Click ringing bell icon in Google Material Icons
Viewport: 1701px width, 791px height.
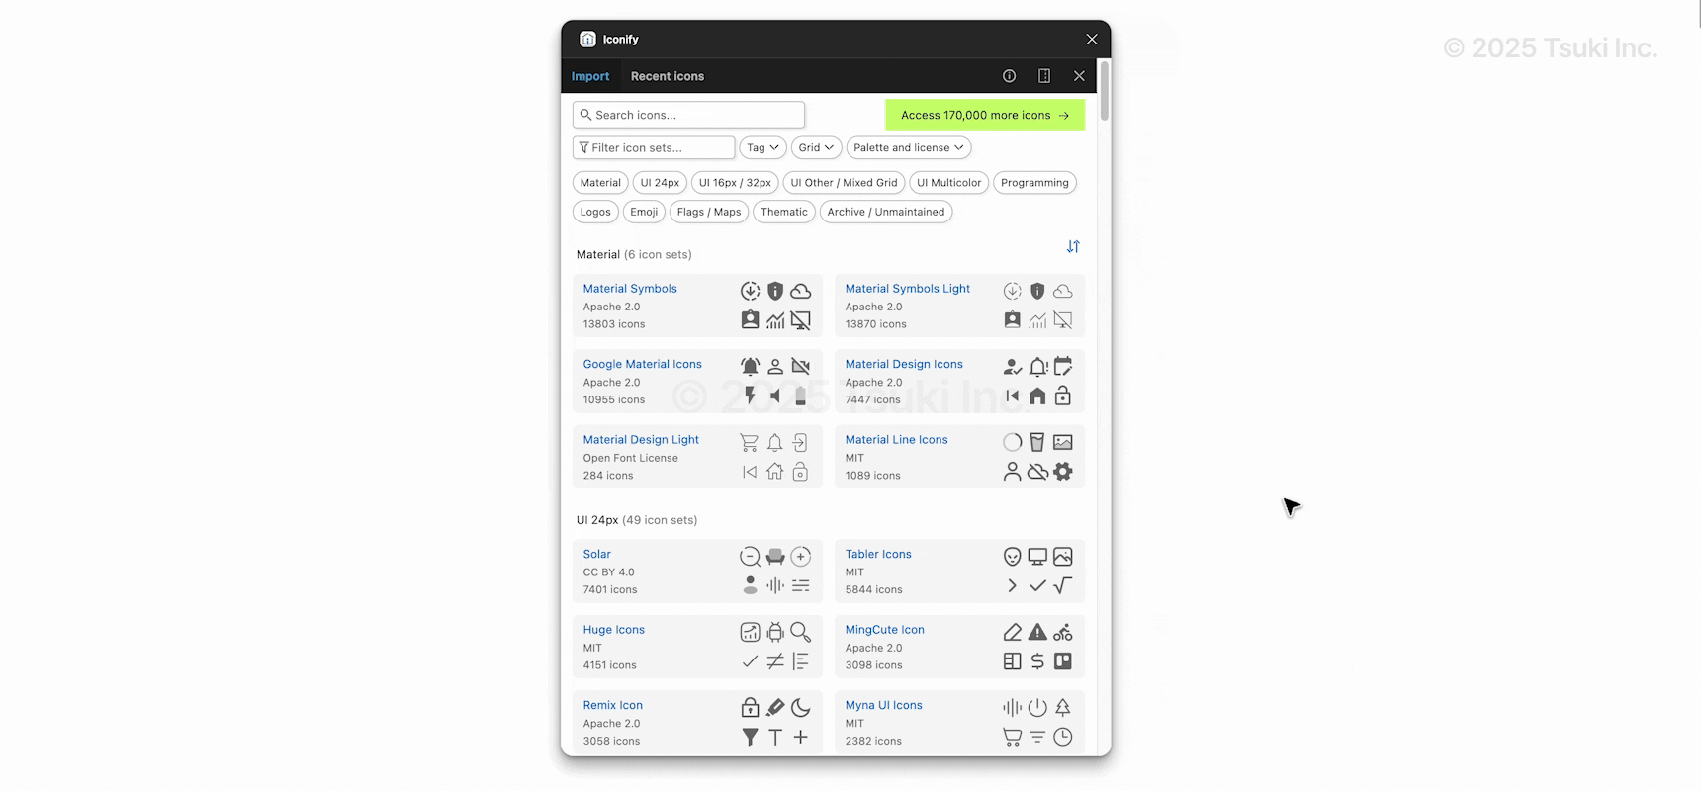[751, 367]
